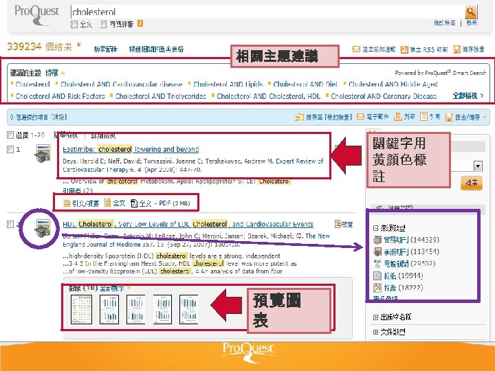
Task: Open suggested subject 'Cholesterol AND Cholesterol, HDL'
Action: click(x=268, y=96)
